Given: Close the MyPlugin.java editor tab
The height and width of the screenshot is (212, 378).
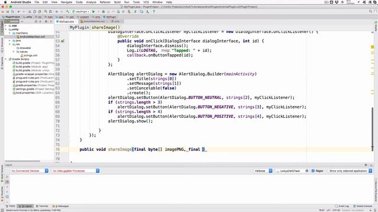Looking at the screenshot, I should tap(76, 21).
